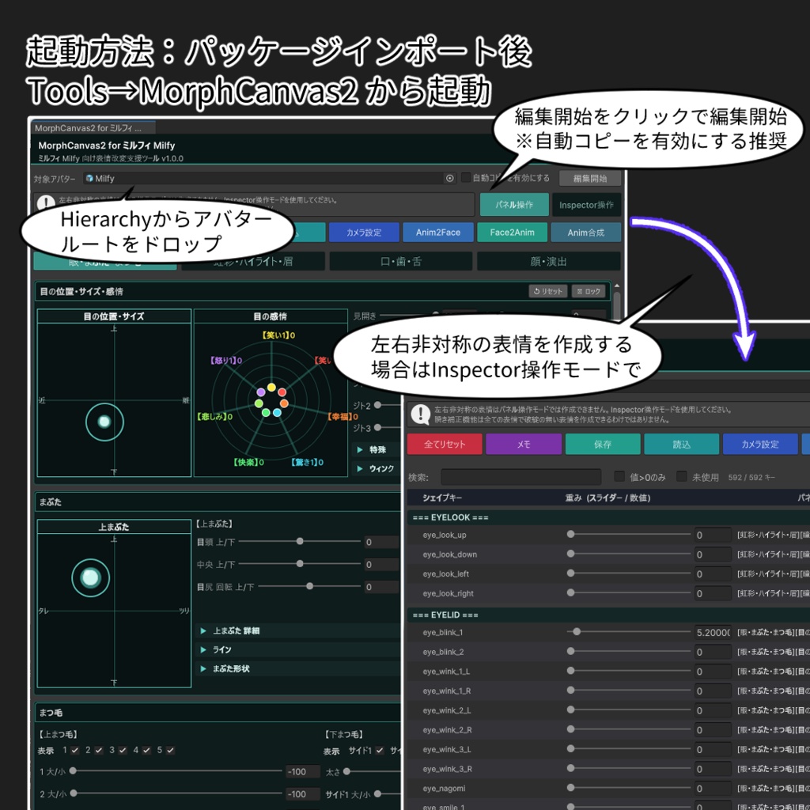The width and height of the screenshot is (810, 810).
Task: Click the green emotion dot for 悲しみ
Action: pos(259,403)
